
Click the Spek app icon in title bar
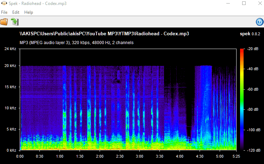tap(4, 3)
